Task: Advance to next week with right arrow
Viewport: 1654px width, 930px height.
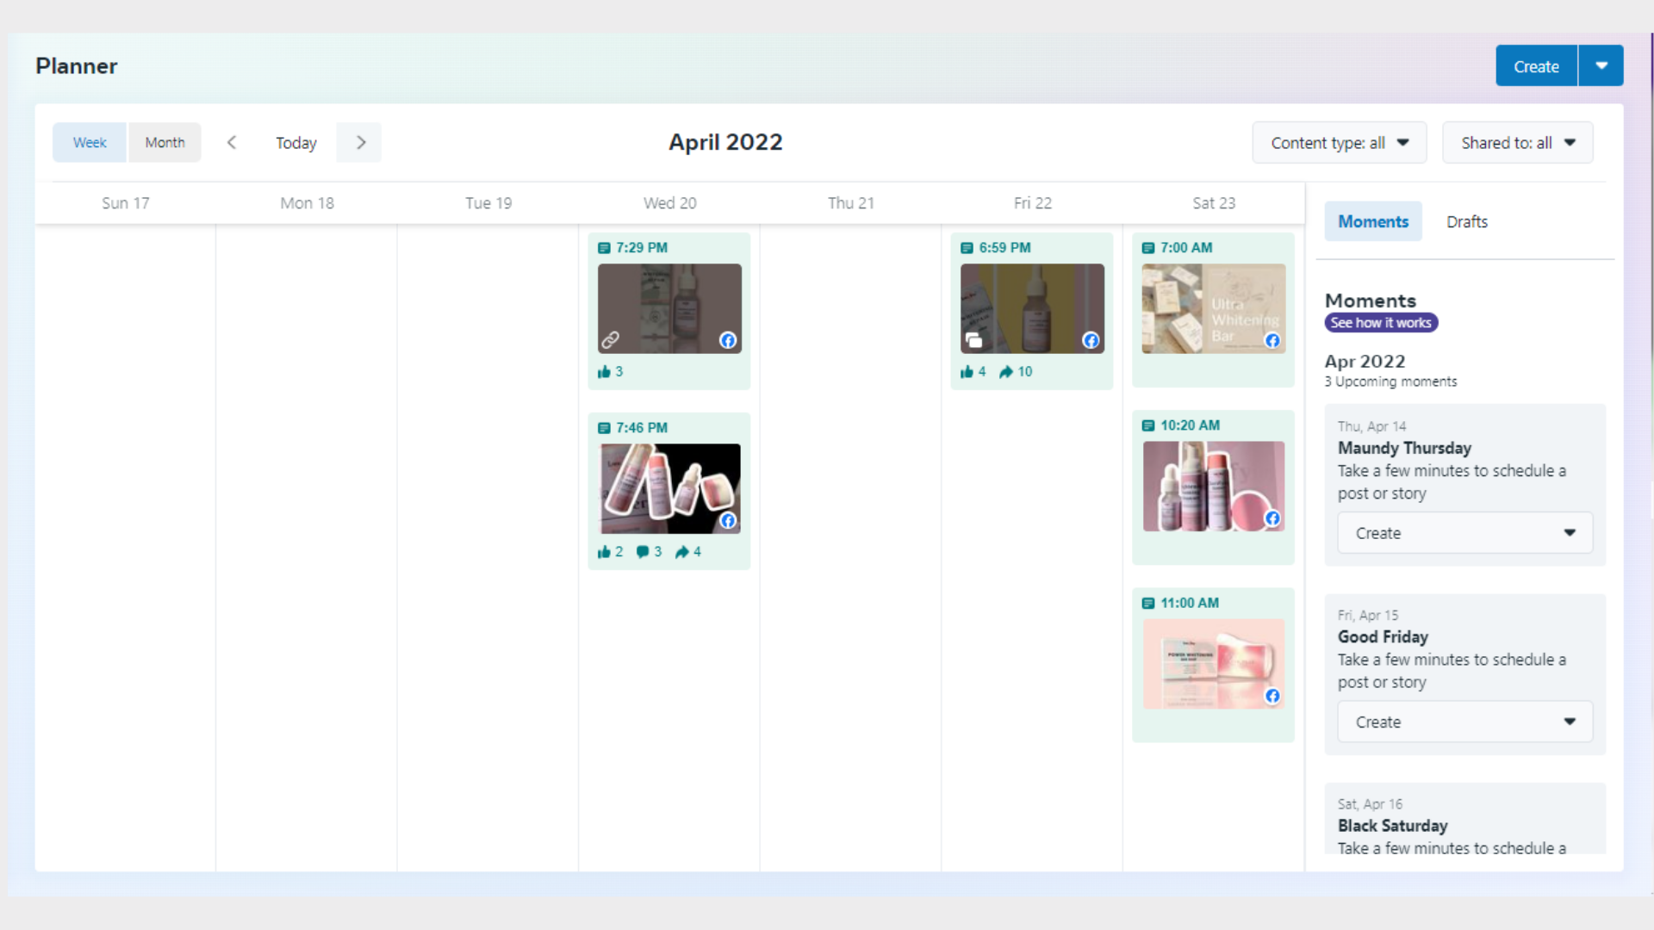Action: pyautogui.click(x=360, y=142)
